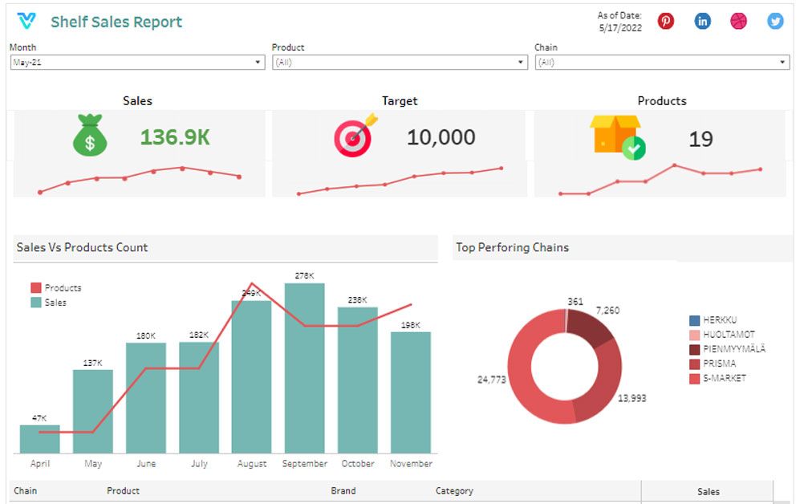Click the Twitter icon in the header

pos(774,21)
